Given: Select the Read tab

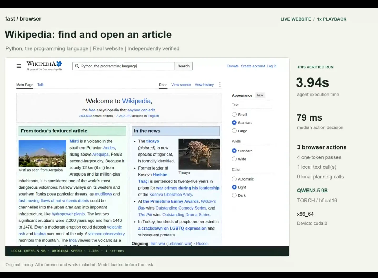Looking at the screenshot, I should pos(163,85).
